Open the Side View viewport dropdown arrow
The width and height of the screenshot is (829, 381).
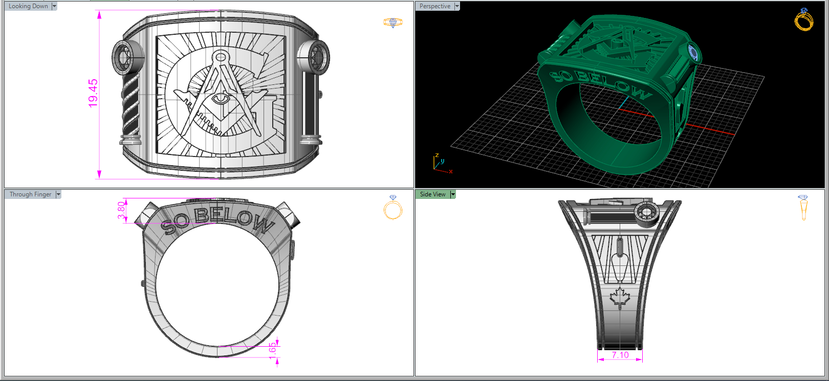pos(453,194)
